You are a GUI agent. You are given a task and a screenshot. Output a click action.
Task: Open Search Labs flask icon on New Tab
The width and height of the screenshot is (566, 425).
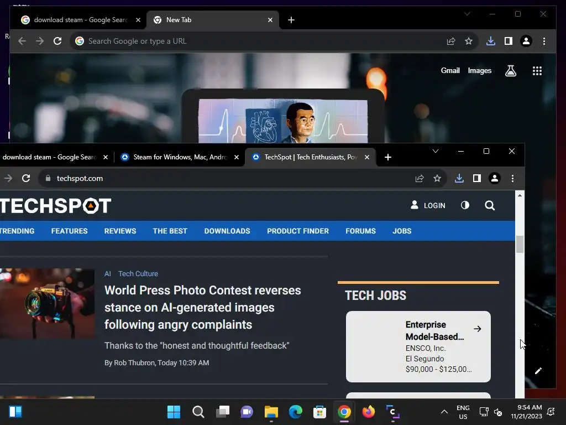[x=510, y=71]
